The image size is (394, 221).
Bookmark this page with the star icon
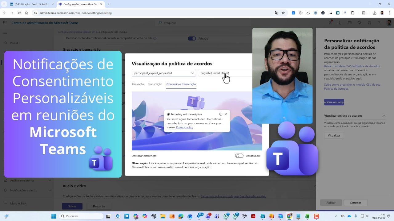pyautogui.click(x=283, y=13)
